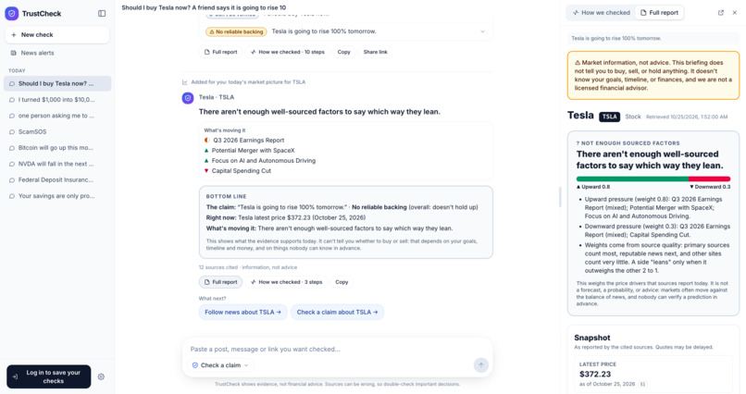Click the send arrow button
746x394 pixels.
(x=481, y=365)
